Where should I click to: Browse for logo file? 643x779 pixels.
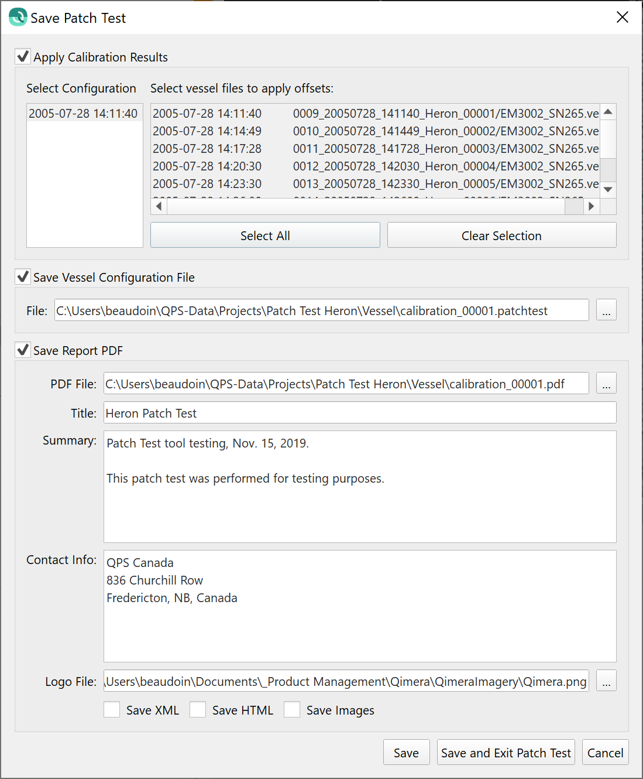[606, 681]
